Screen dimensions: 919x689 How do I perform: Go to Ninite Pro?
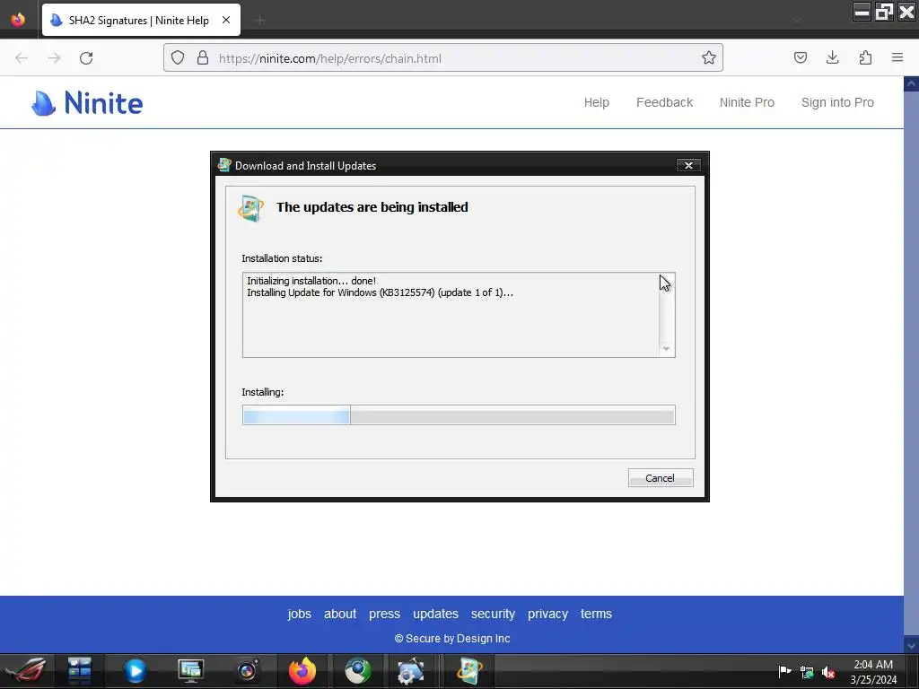747,102
